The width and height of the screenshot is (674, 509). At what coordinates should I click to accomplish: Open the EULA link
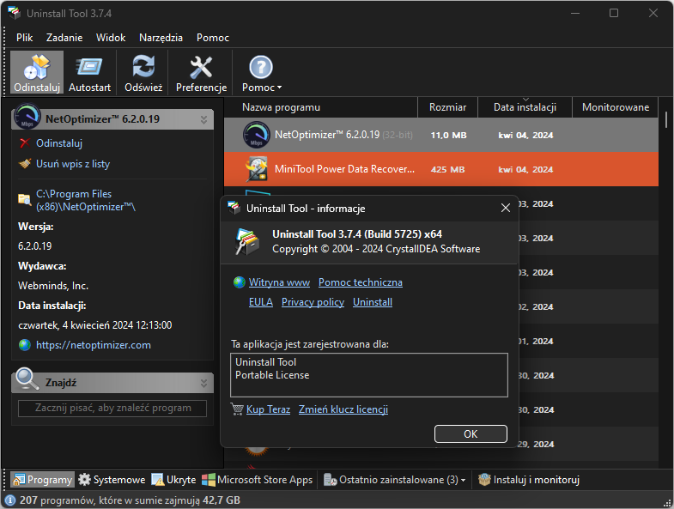261,302
